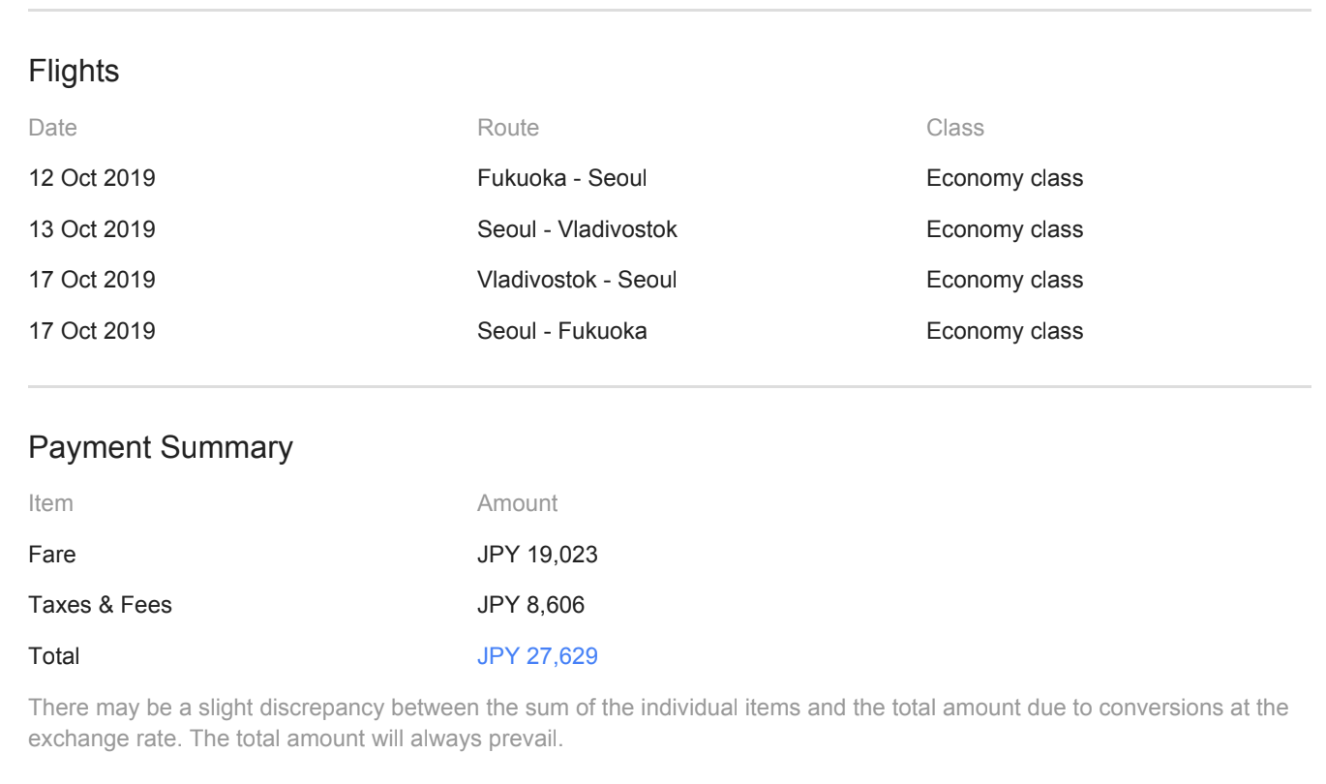Click the Route column header
Screen dimensions: 1326x784
coord(508,128)
